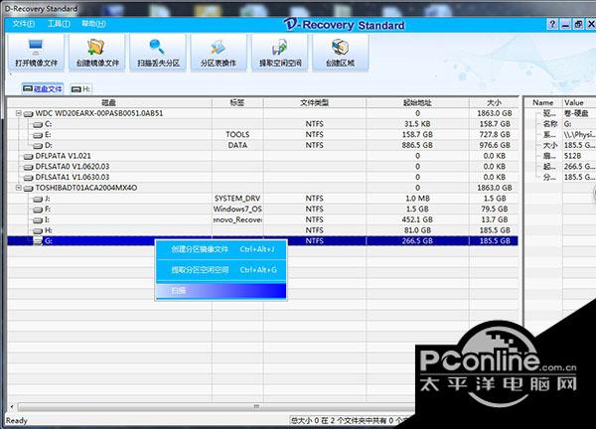This screenshot has width=596, height=429.
Task: Click the DFLSATA0 disk icon
Action: pyautogui.click(x=28, y=167)
